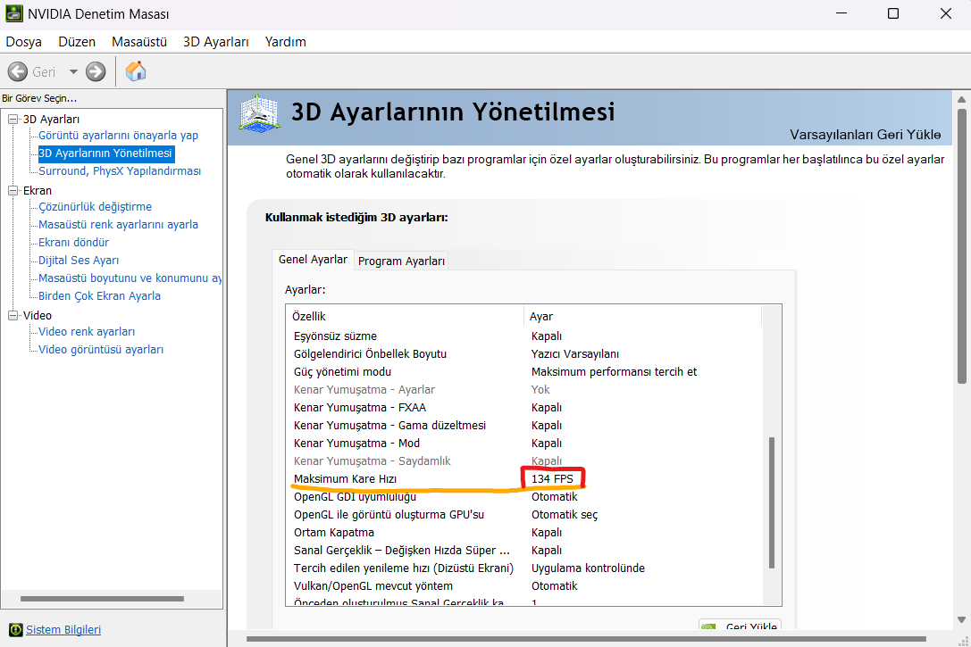The height and width of the screenshot is (647, 971).
Task: Select the Genel Ayarlar tab
Action: (x=313, y=260)
